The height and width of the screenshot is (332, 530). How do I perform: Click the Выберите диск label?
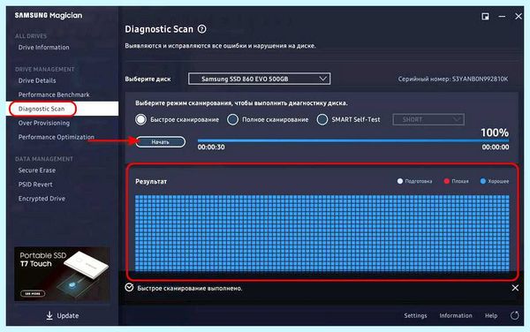click(148, 79)
